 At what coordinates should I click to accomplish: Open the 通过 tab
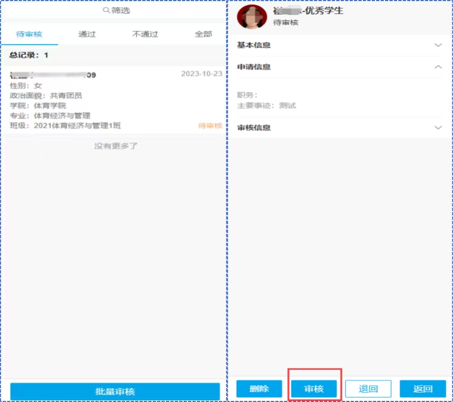[87, 34]
